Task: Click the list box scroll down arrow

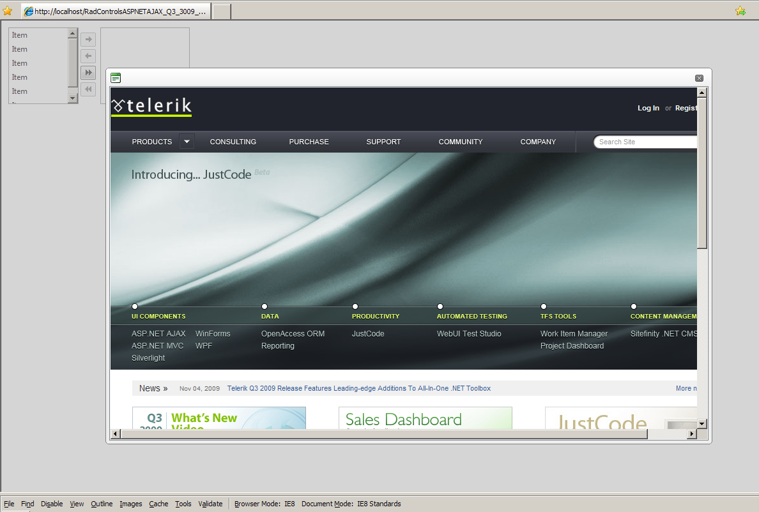Action: pyautogui.click(x=73, y=98)
